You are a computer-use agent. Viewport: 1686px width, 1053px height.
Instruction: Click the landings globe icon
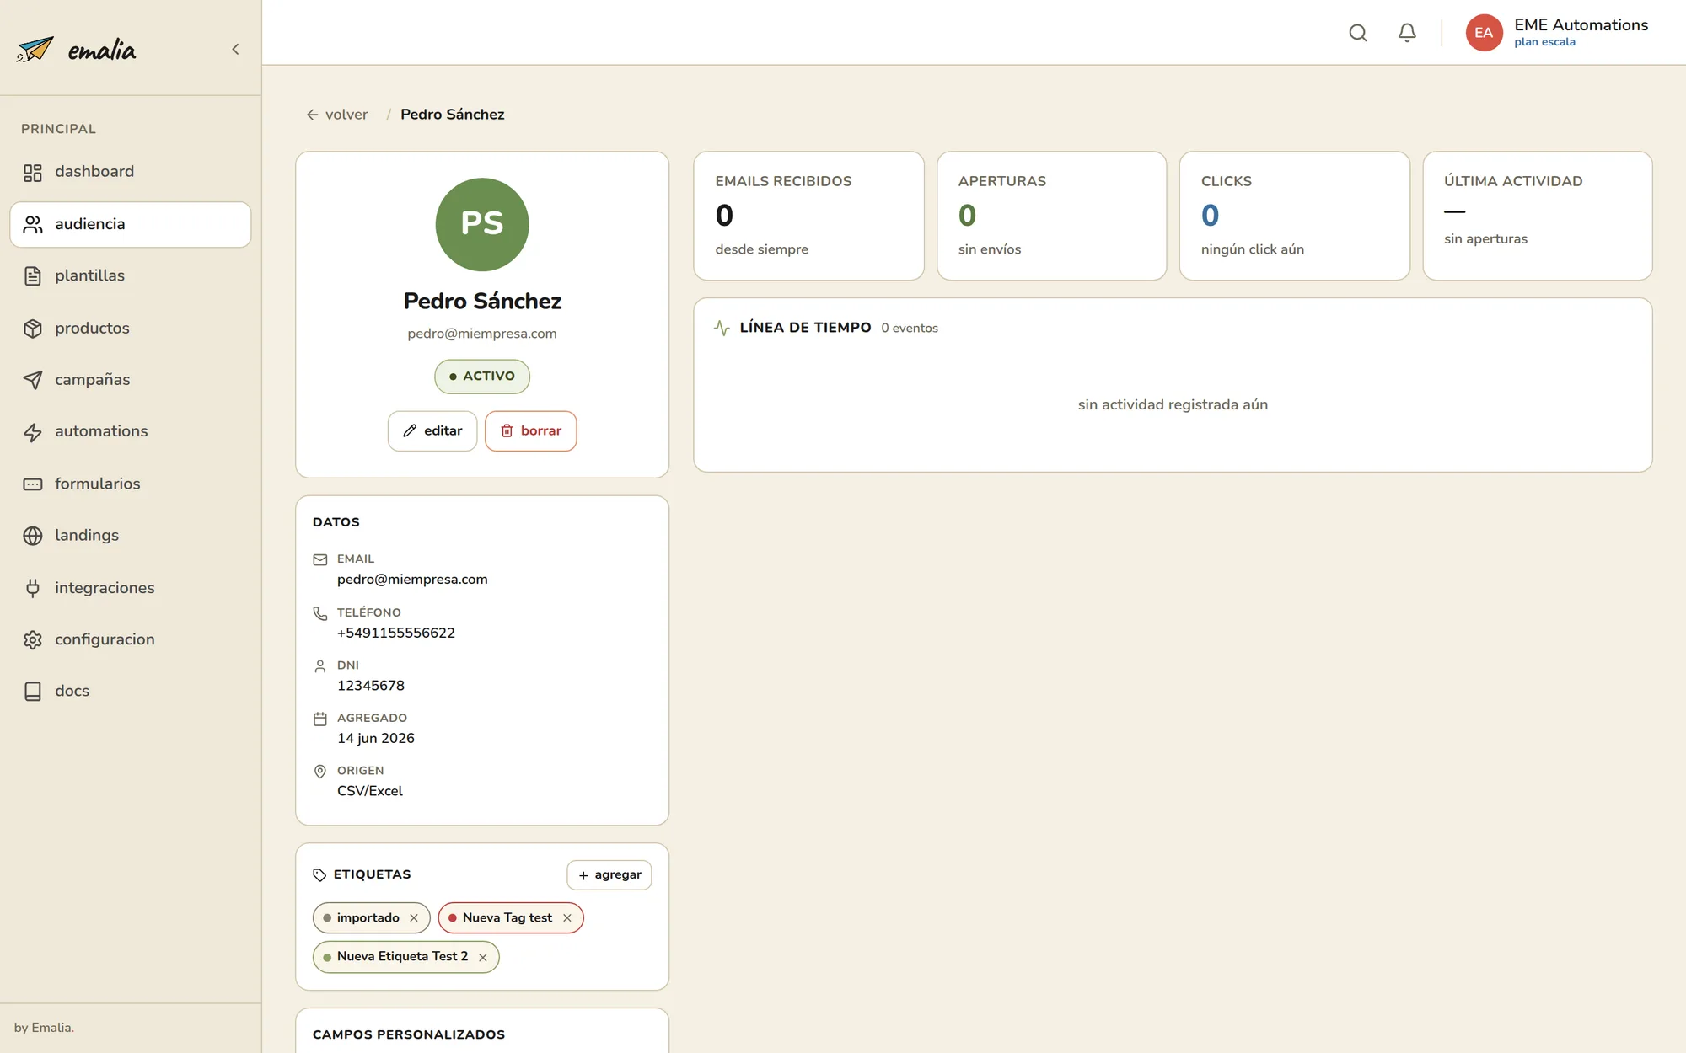33,536
